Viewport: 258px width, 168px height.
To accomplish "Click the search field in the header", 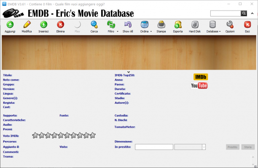I will (x=226, y=14).
